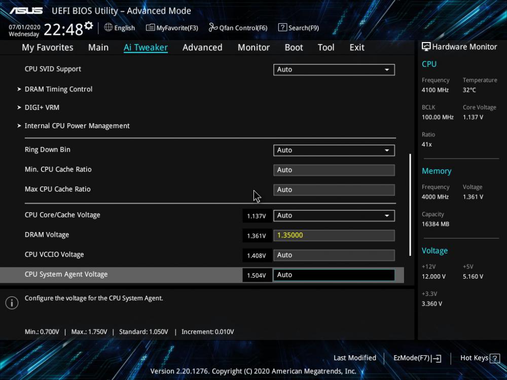Click the Search(F9) label
The width and height of the screenshot is (507, 380).
click(304, 28)
